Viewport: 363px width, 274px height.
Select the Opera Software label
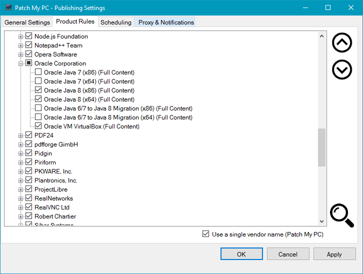click(55, 54)
